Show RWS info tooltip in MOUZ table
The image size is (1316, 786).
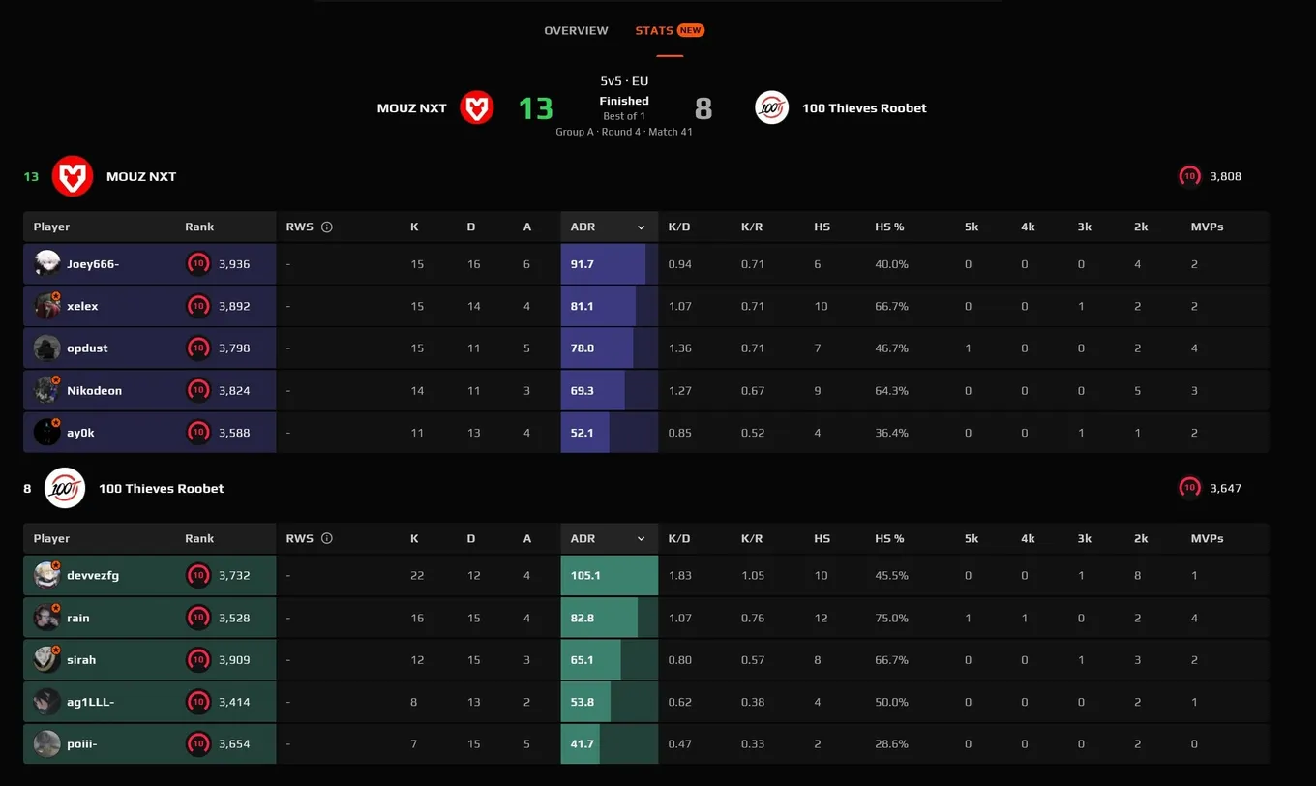click(x=327, y=227)
